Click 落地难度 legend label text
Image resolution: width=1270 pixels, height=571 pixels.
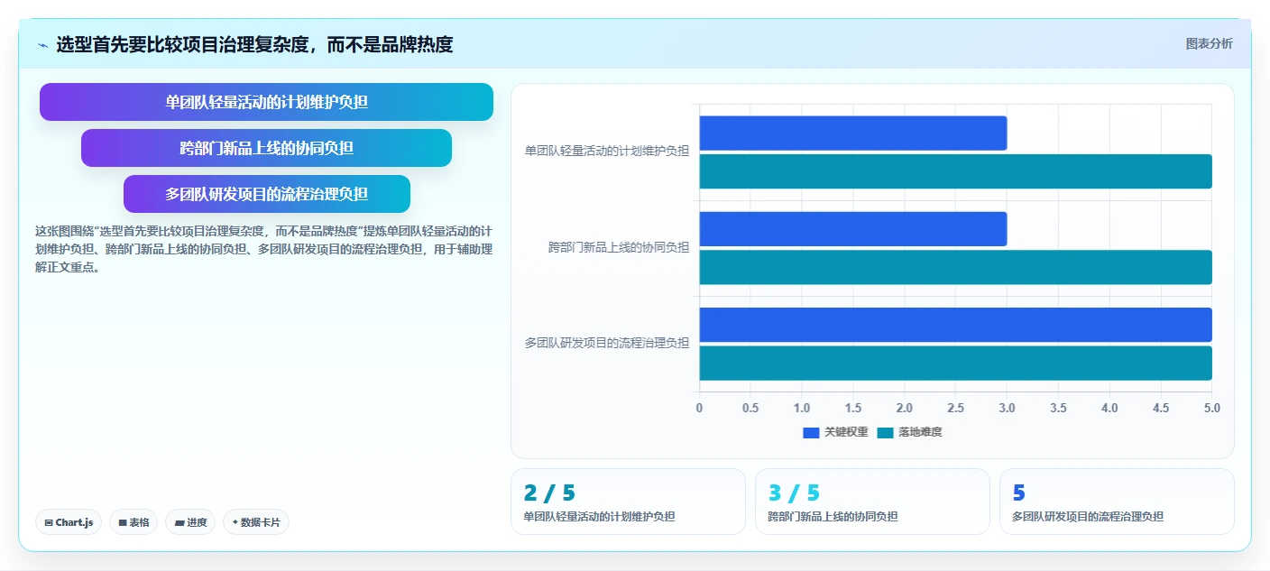point(920,433)
